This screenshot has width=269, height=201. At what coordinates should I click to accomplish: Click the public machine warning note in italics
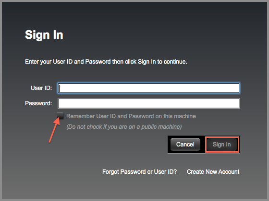[x=124, y=127]
